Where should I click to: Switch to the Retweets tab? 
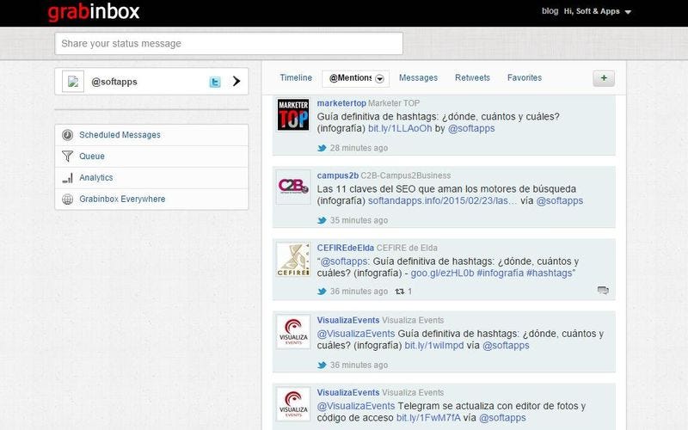point(472,77)
